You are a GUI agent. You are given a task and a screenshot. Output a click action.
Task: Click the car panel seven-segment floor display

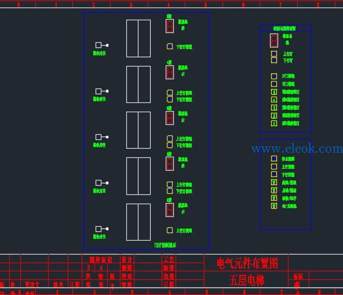[274, 40]
